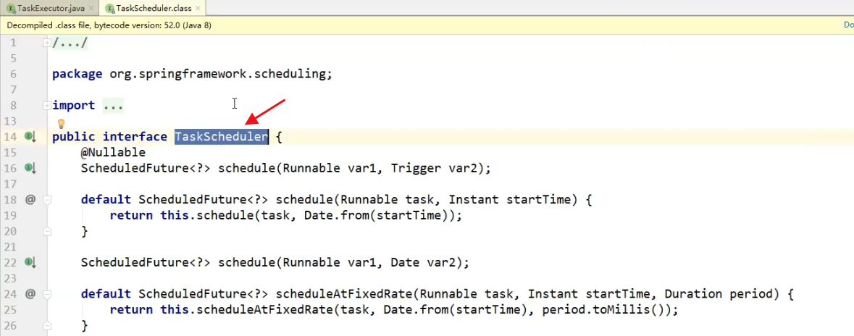The width and height of the screenshot is (854, 336).
Task: Click the highlighted TaskScheduler interface name
Action: pyautogui.click(x=221, y=137)
